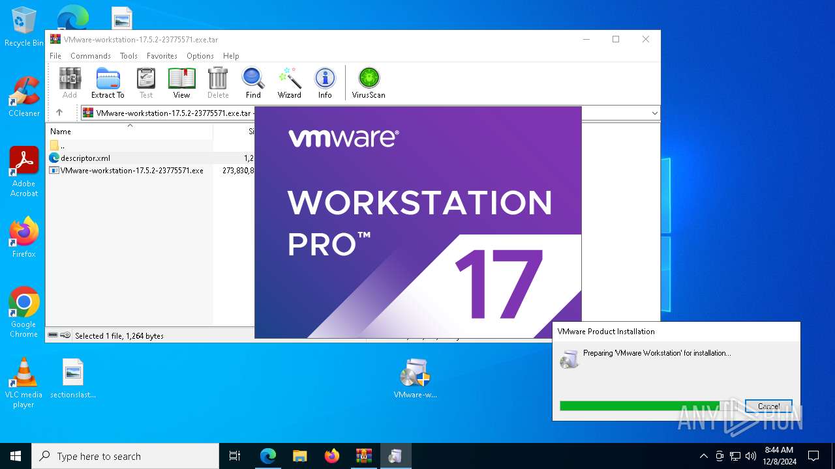Open the Favorites menu
Image resolution: width=835 pixels, height=469 pixels.
tap(162, 56)
